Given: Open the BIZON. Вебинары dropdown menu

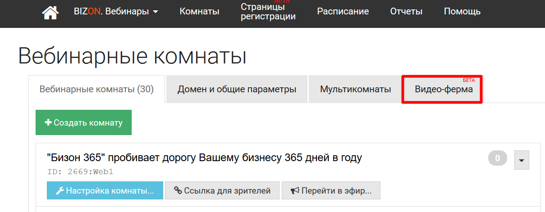Looking at the screenshot, I should pyautogui.click(x=116, y=12).
